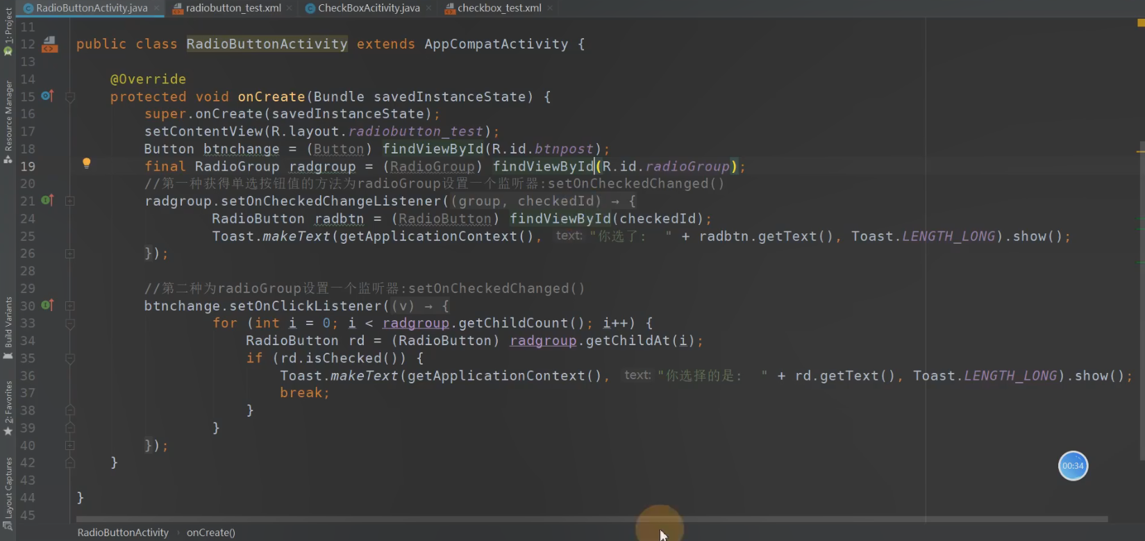Collapse the if block on line 35
Image resolution: width=1145 pixels, height=541 pixels.
tap(70, 358)
